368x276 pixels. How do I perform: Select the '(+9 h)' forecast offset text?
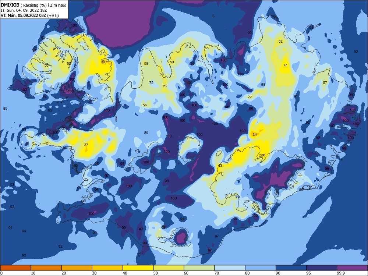[x=53, y=15]
